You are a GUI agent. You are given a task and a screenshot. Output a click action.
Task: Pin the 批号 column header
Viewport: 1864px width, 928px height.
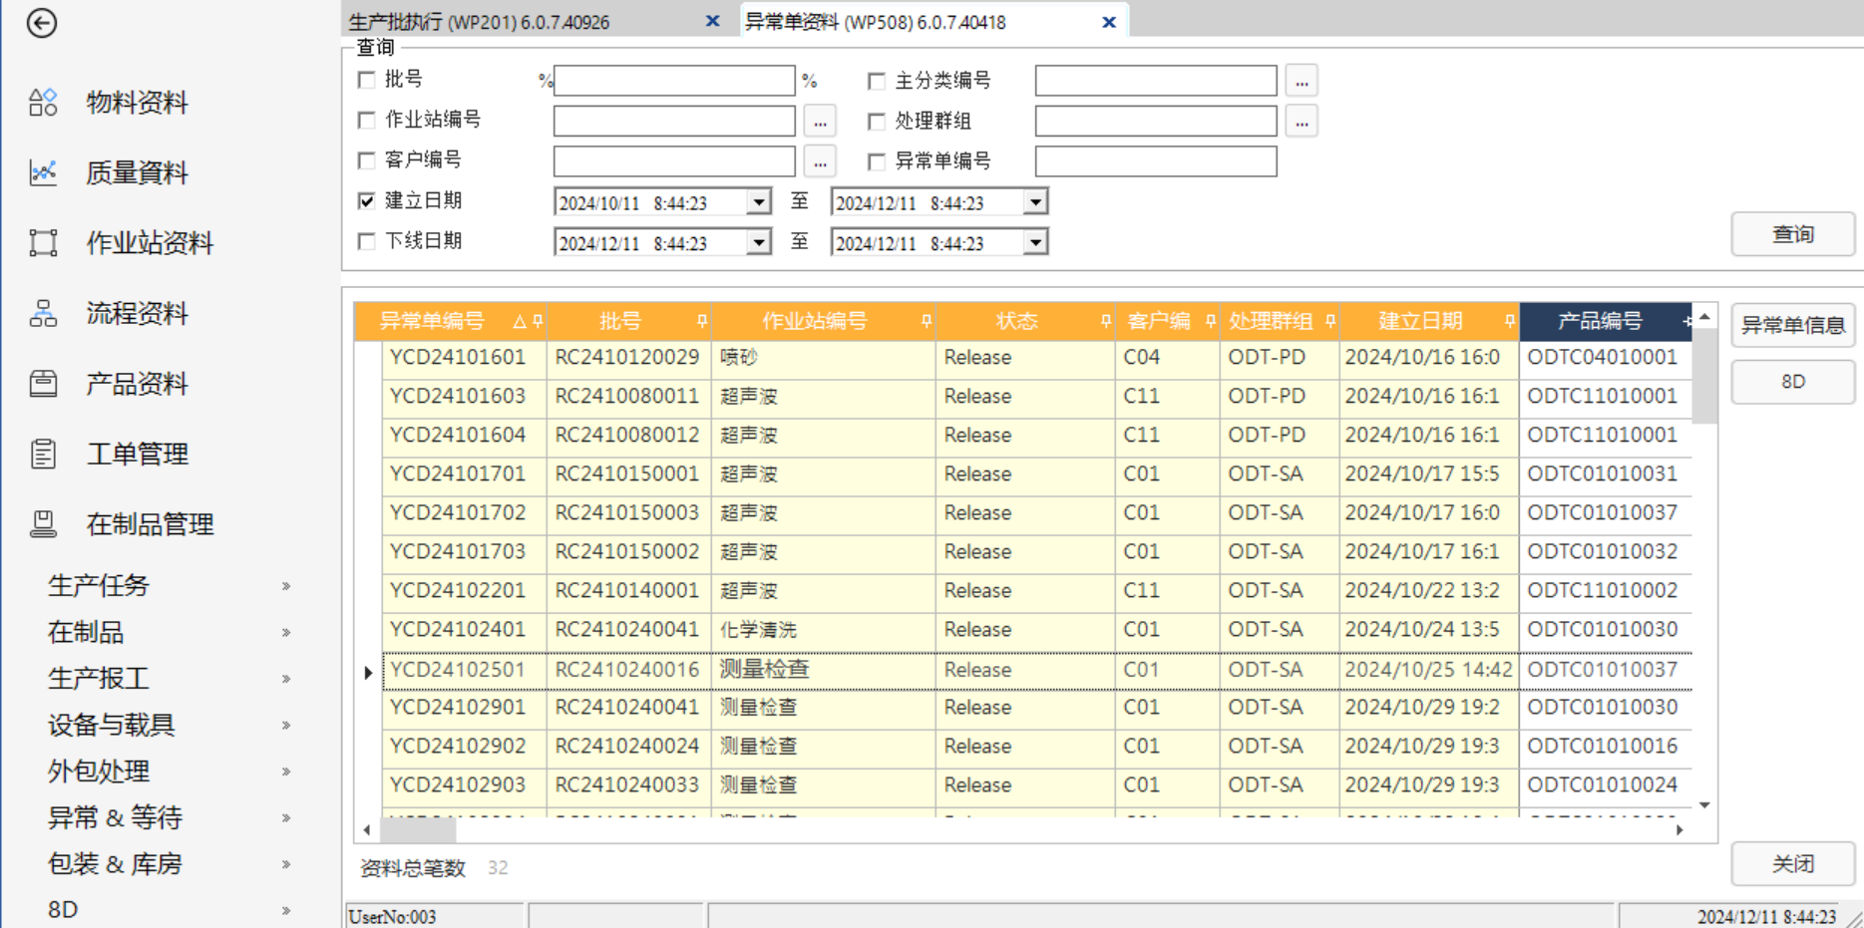point(702,321)
